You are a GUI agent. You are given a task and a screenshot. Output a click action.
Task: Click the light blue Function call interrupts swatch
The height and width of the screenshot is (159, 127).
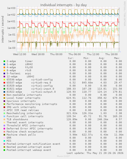(x=4, y=116)
